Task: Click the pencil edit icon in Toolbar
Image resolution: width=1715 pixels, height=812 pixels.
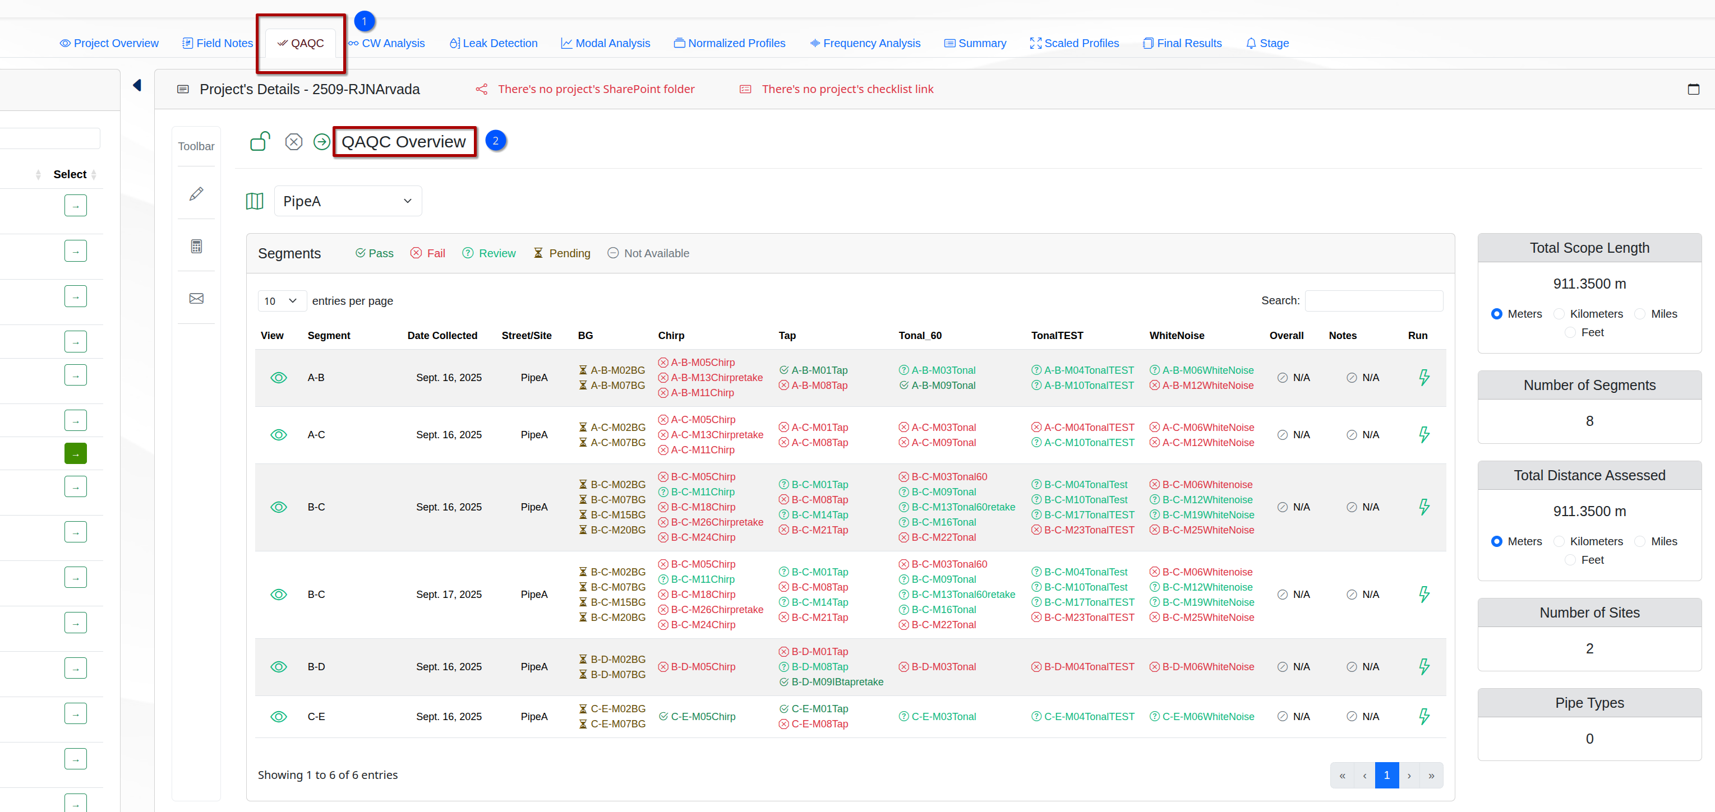Action: [196, 193]
